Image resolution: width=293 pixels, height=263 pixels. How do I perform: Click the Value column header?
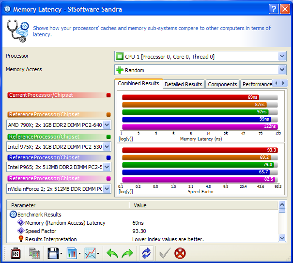203,205
